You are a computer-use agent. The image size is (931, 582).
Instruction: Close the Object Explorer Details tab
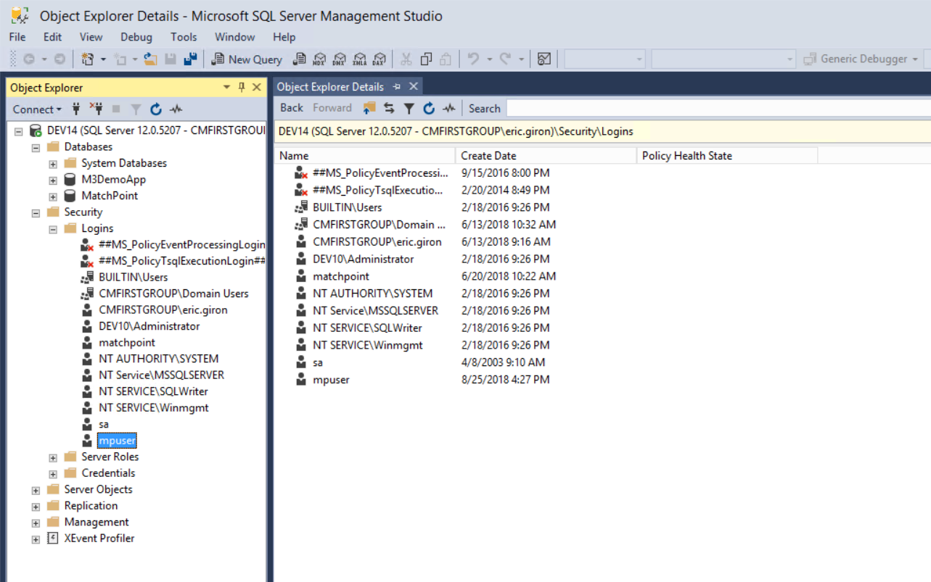tap(413, 86)
